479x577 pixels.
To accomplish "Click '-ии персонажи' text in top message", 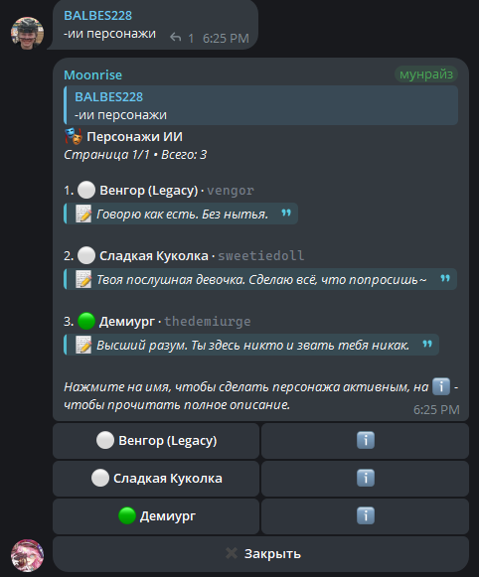I will 109,34.
